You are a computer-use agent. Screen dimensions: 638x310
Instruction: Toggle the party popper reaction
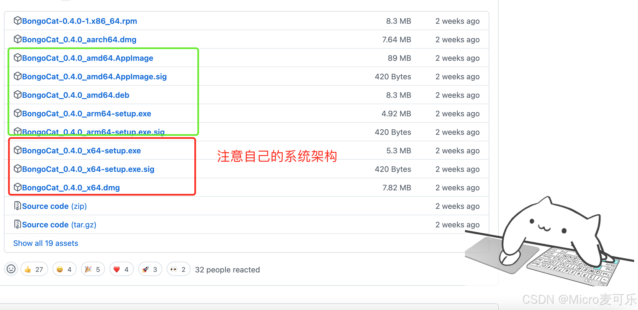click(x=93, y=269)
